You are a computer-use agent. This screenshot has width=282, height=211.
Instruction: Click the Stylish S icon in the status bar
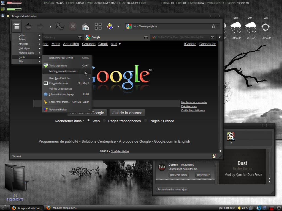pyautogui.click(x=214, y=156)
